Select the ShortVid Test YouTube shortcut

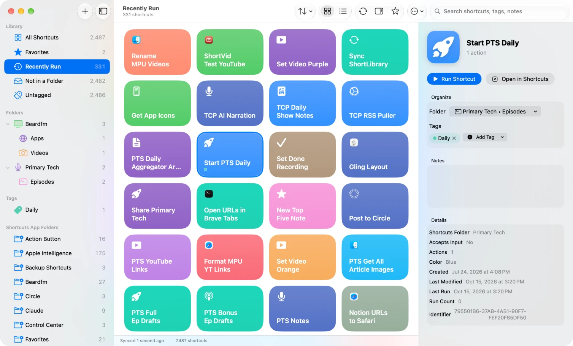click(x=230, y=52)
